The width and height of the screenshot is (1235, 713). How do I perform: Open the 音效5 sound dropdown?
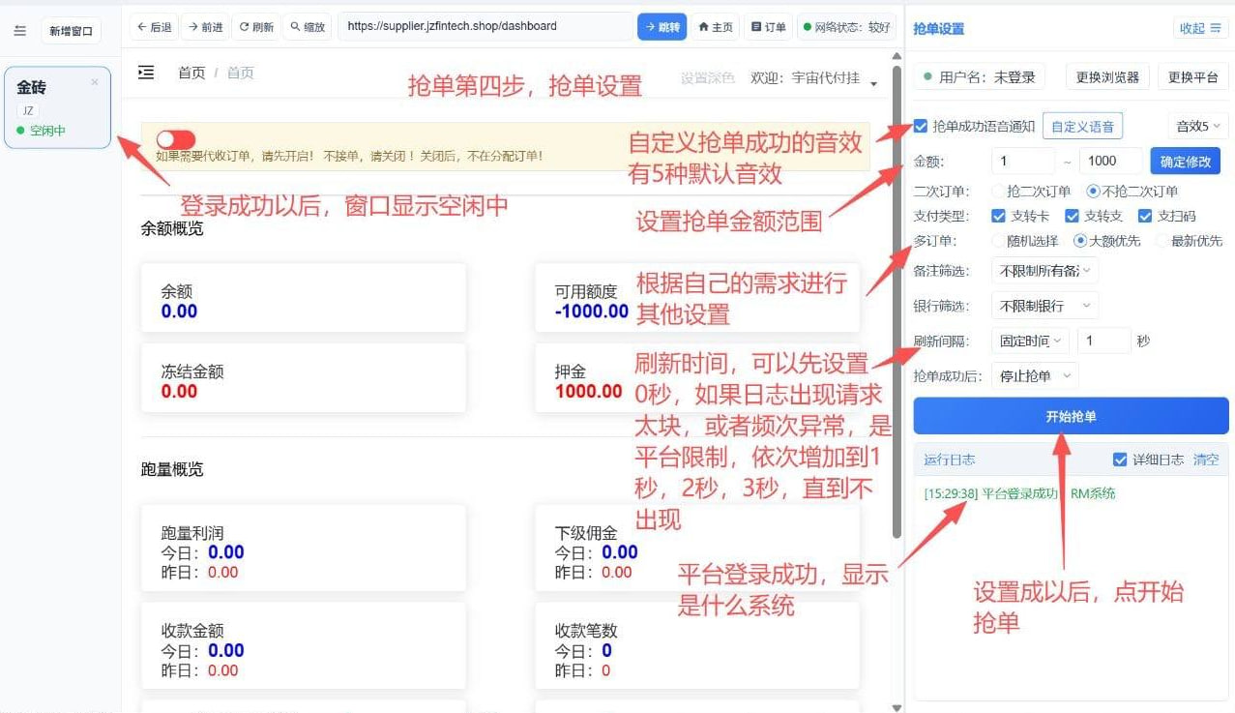click(x=1197, y=126)
